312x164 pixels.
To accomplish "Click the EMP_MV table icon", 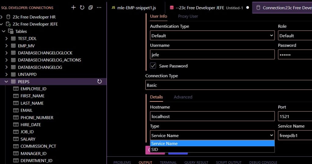I will pyautogui.click(x=13, y=46).
